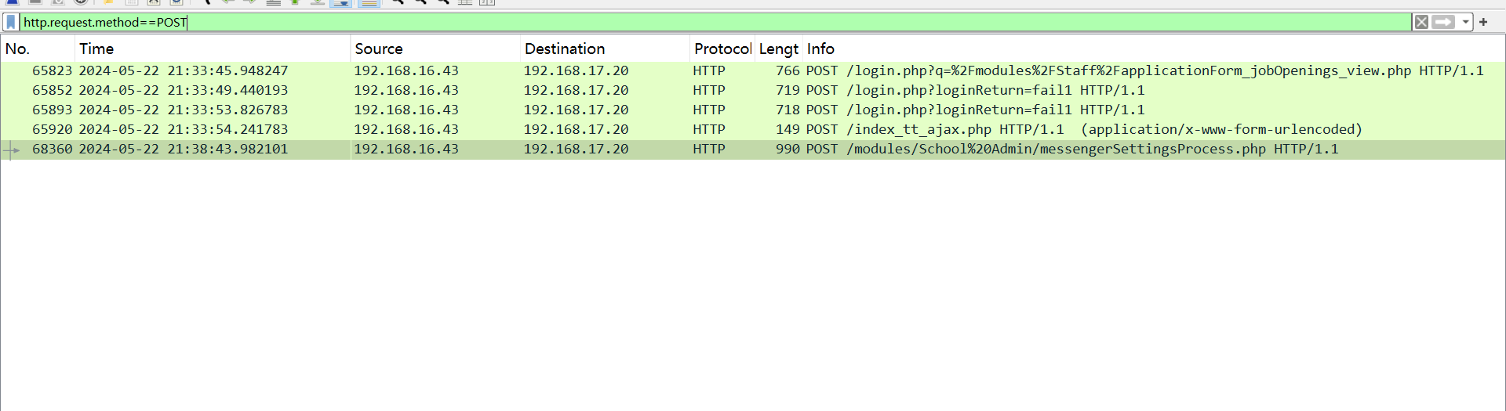Click the Info column header

tap(820, 49)
